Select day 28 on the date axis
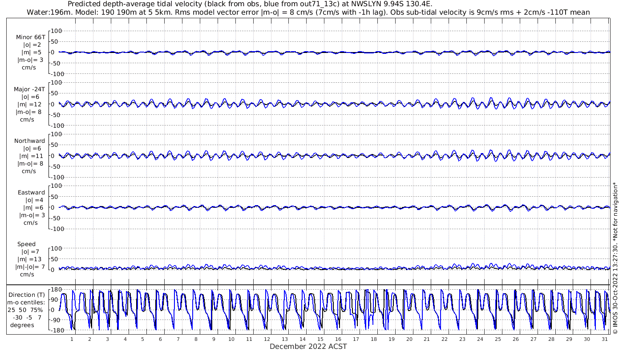Image resolution: width=623 pixels, height=356 pixels. [x=551, y=339]
